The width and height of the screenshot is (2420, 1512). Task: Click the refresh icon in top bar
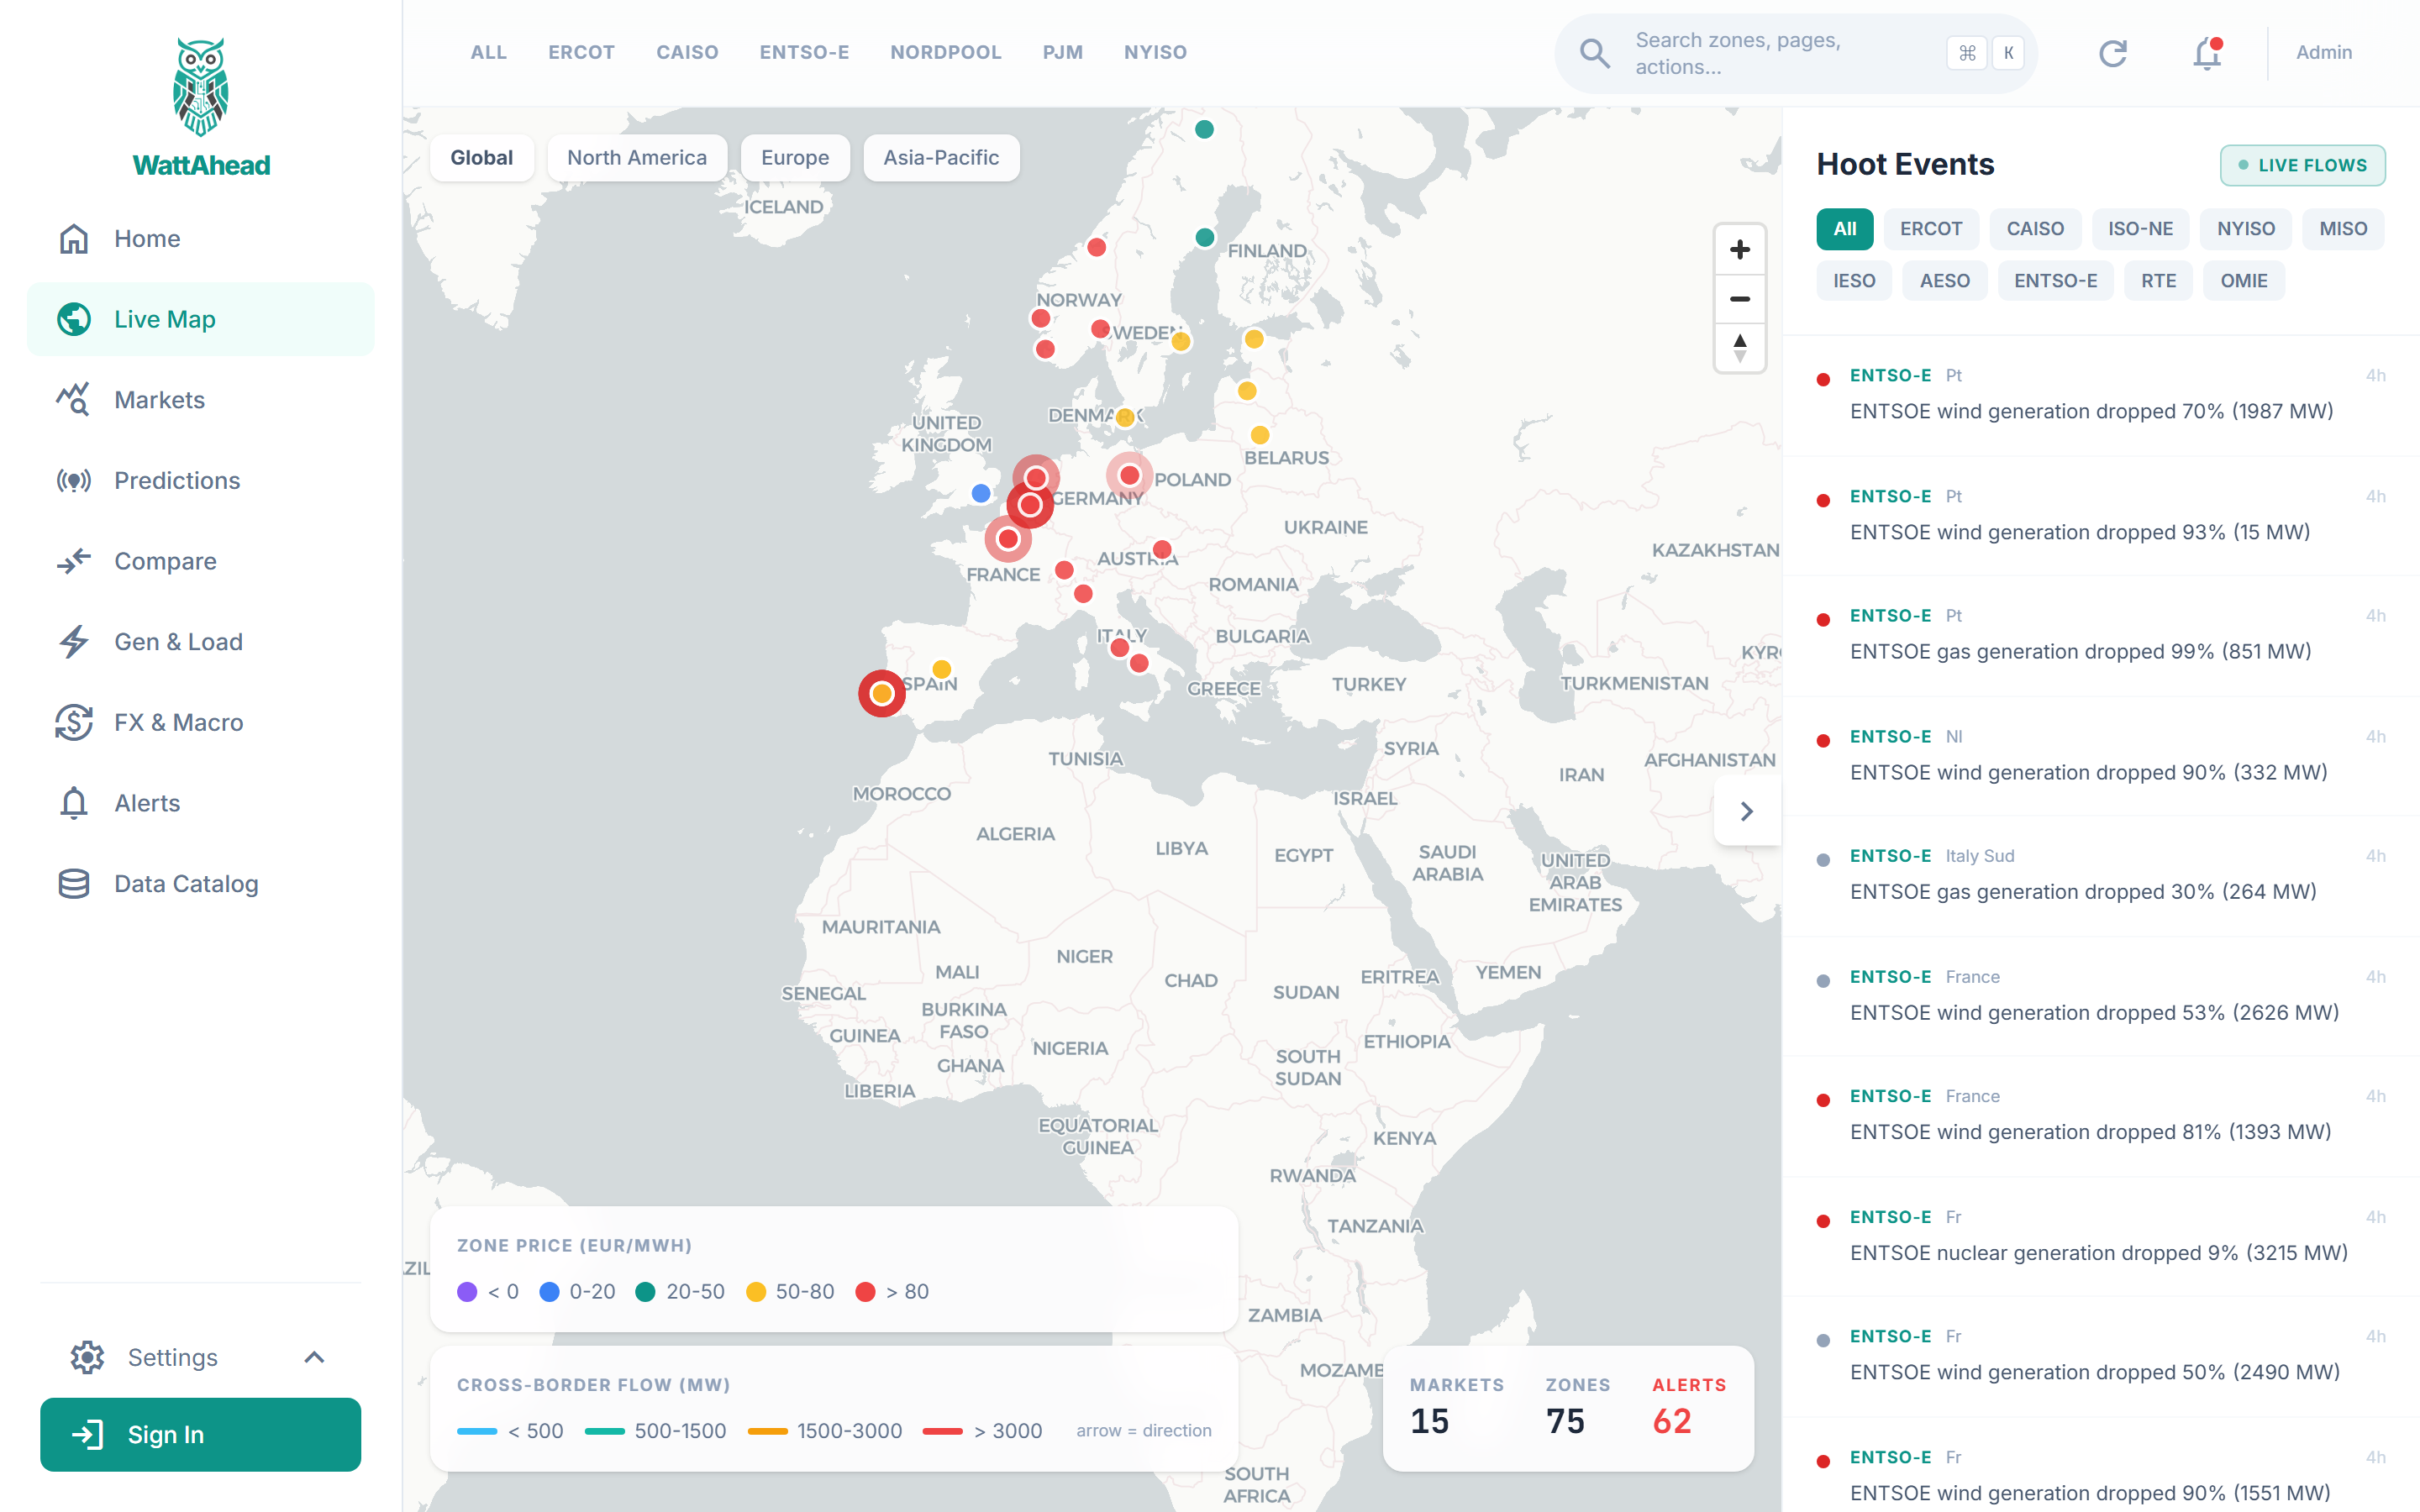[x=2113, y=53]
